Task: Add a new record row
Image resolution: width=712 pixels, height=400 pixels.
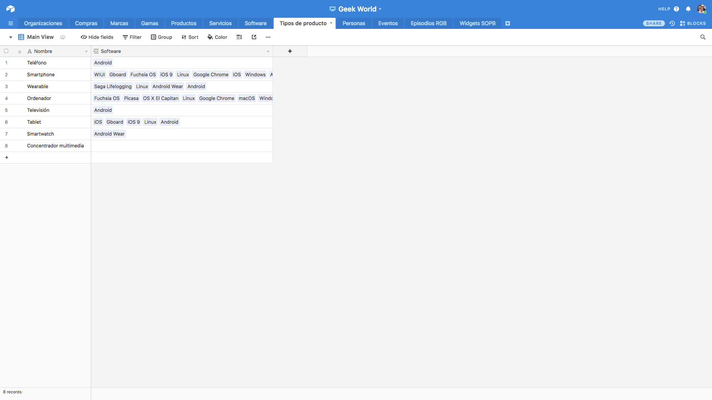Action: pyautogui.click(x=7, y=157)
